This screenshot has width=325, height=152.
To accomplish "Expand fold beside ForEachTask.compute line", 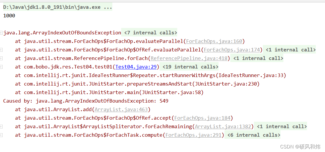I will tap(1, 135).
